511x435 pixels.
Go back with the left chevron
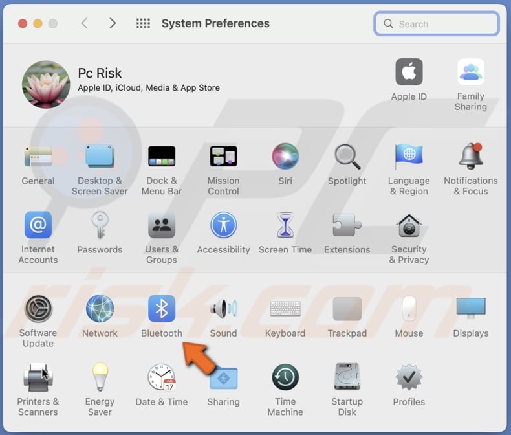click(84, 23)
